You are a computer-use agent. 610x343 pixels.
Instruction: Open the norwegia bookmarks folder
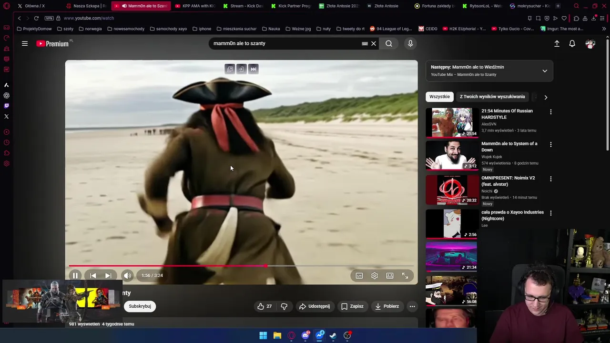click(x=90, y=29)
